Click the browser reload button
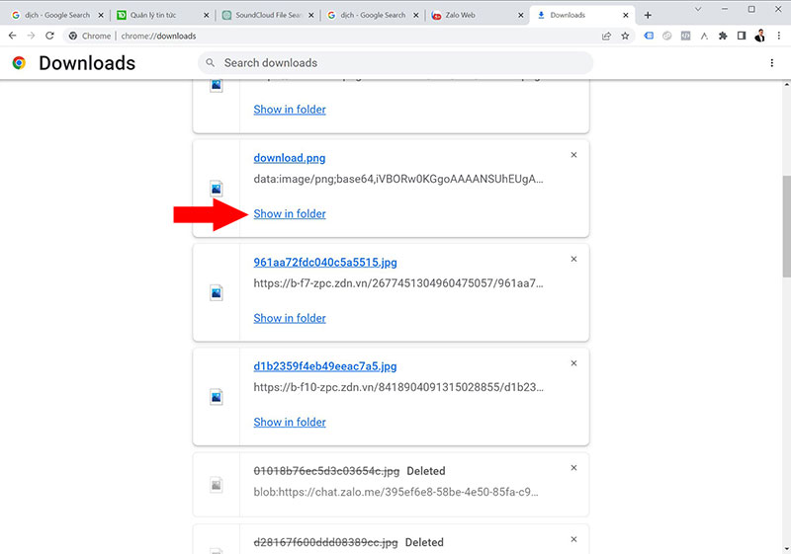791x554 pixels. [49, 36]
